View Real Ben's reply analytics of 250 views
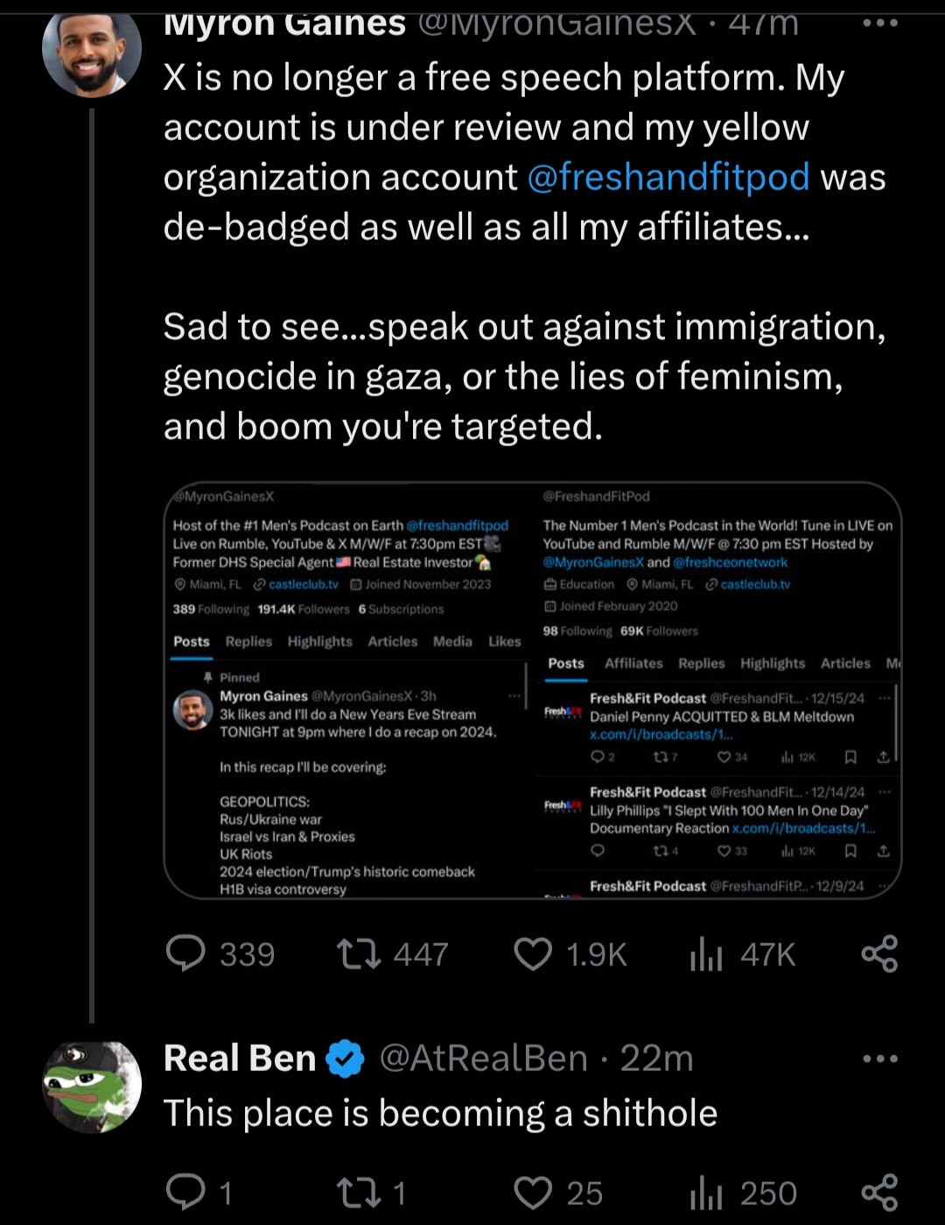Screen dimensions: 945x1225 click(x=706, y=1192)
